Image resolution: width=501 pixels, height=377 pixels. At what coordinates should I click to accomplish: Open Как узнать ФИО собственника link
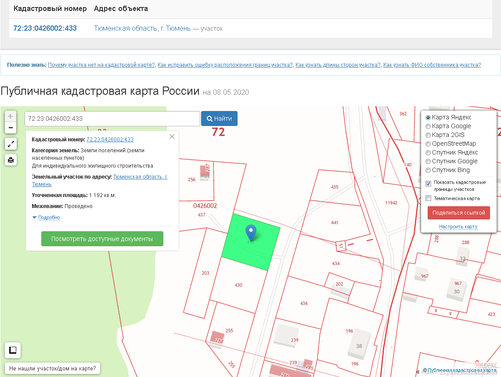432,65
